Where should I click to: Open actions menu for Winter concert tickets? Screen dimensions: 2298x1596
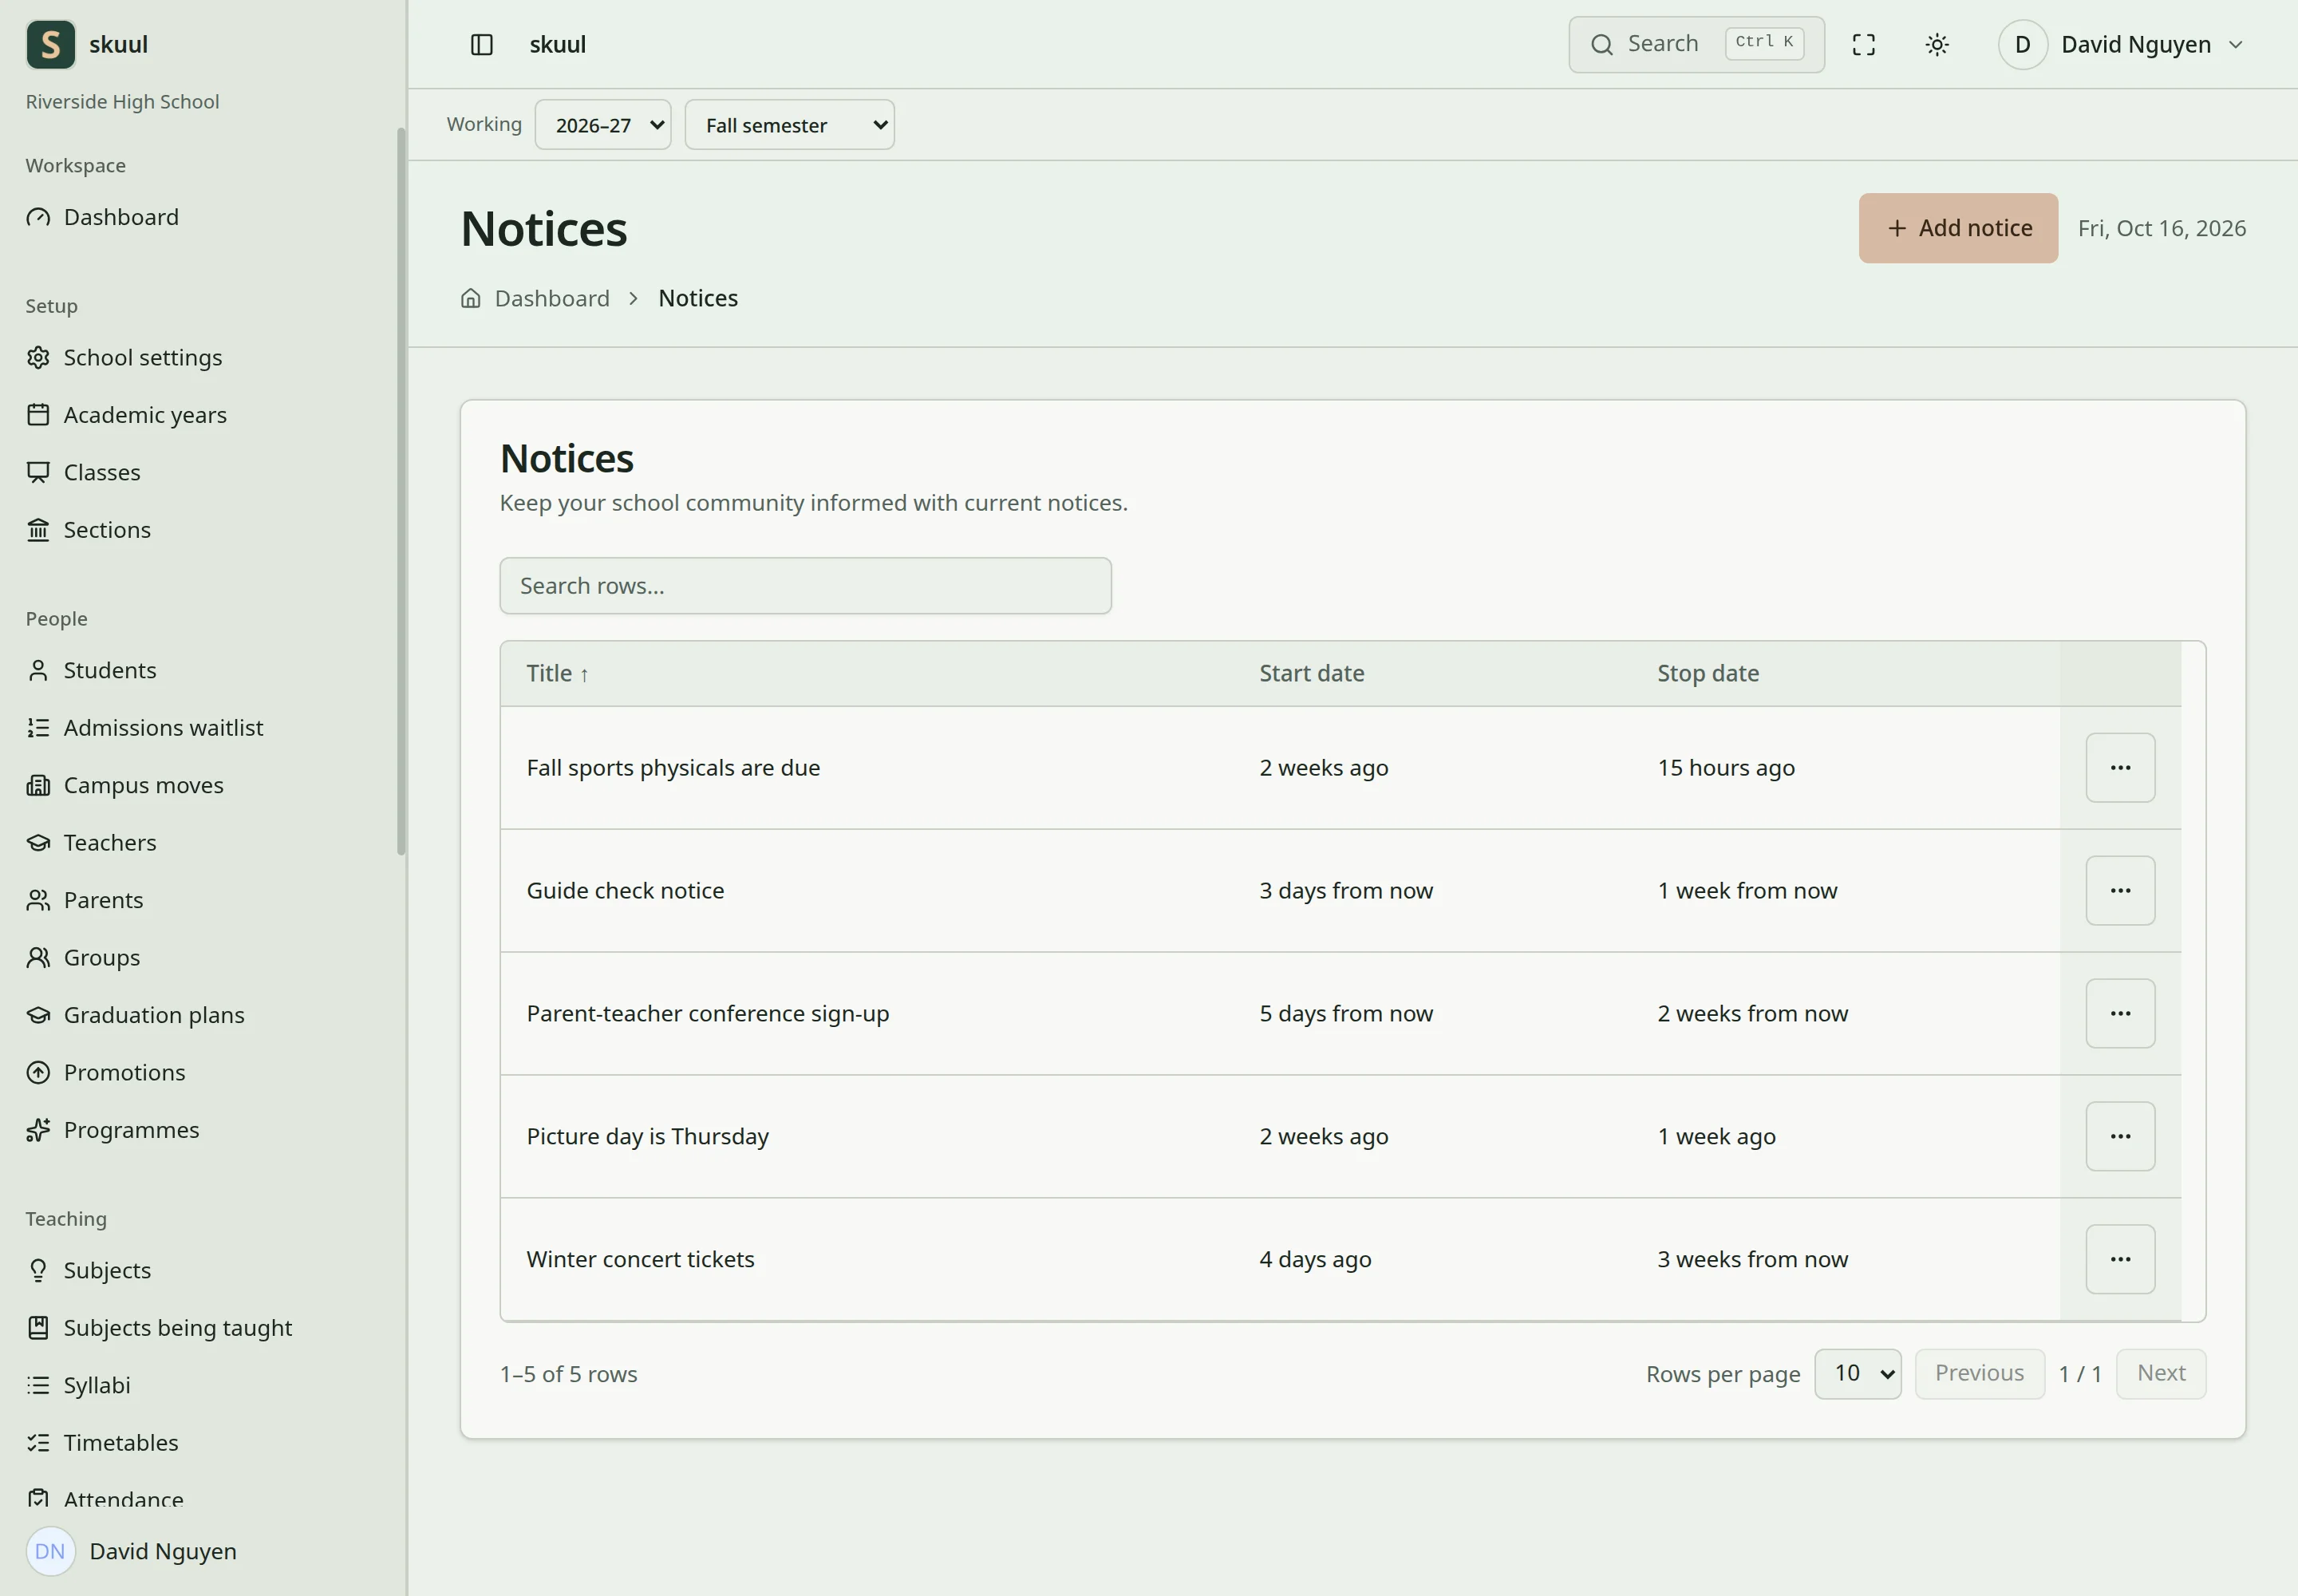pyautogui.click(x=2120, y=1259)
